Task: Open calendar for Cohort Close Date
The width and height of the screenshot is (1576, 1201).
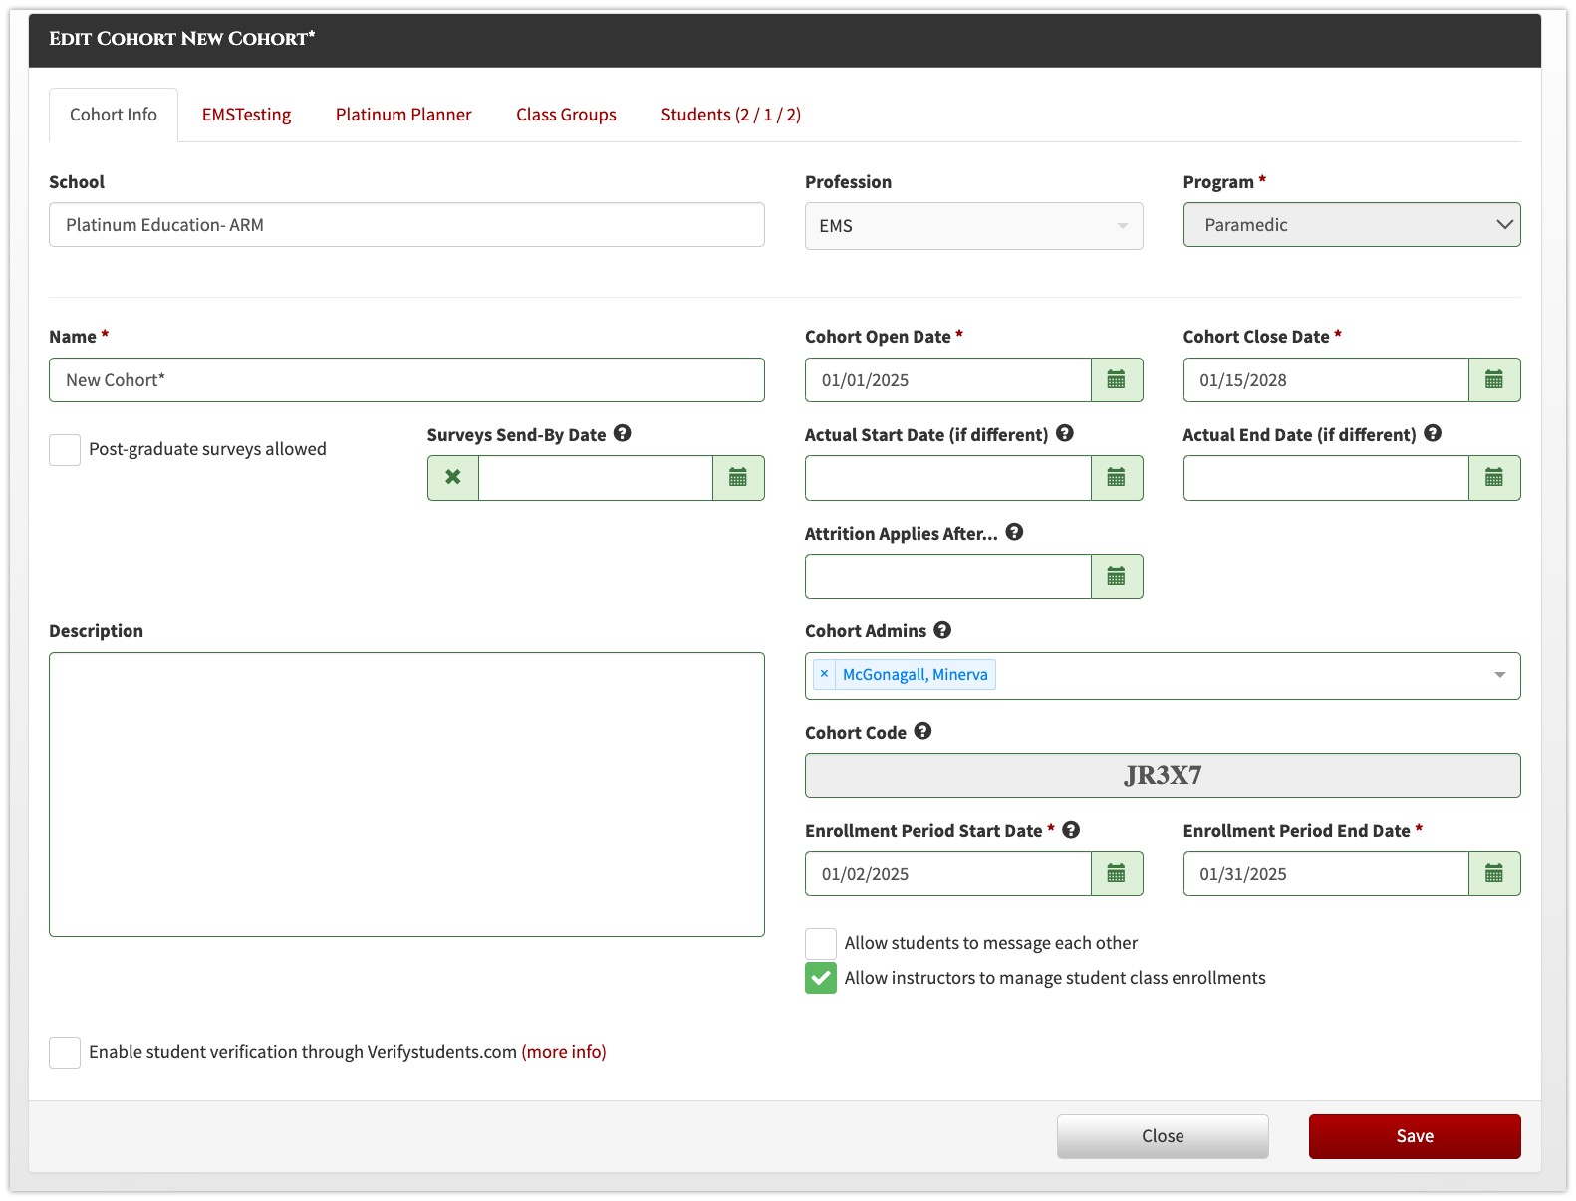Action: click(1494, 380)
